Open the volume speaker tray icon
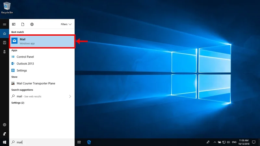 click(x=228, y=142)
